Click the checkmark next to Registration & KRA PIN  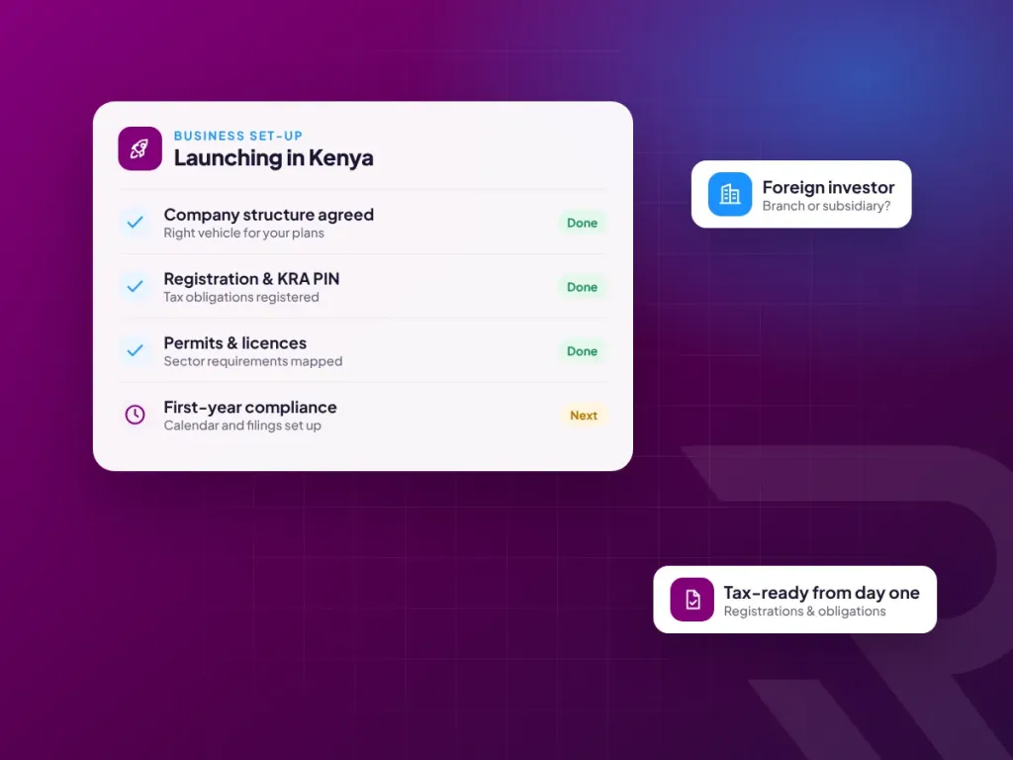[135, 286]
